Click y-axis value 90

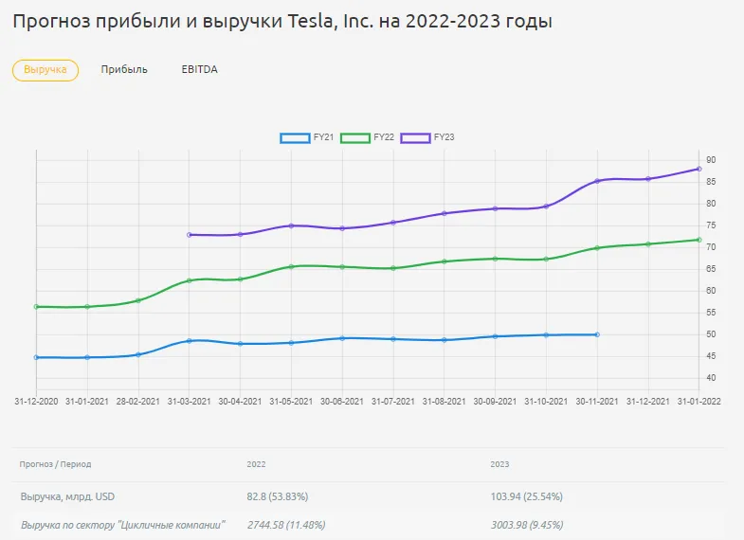[711, 160]
